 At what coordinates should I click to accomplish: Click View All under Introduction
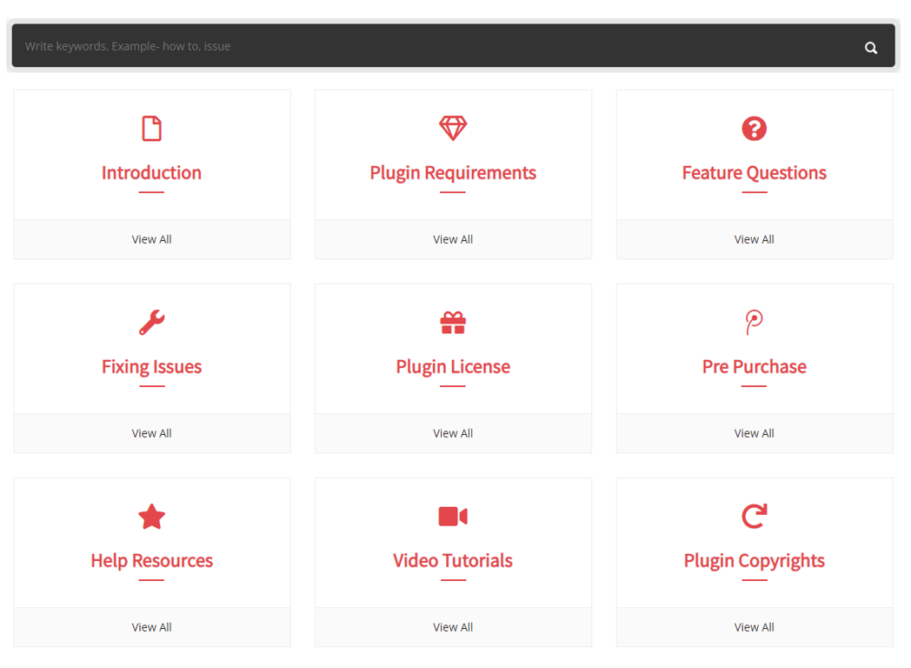[x=151, y=238]
